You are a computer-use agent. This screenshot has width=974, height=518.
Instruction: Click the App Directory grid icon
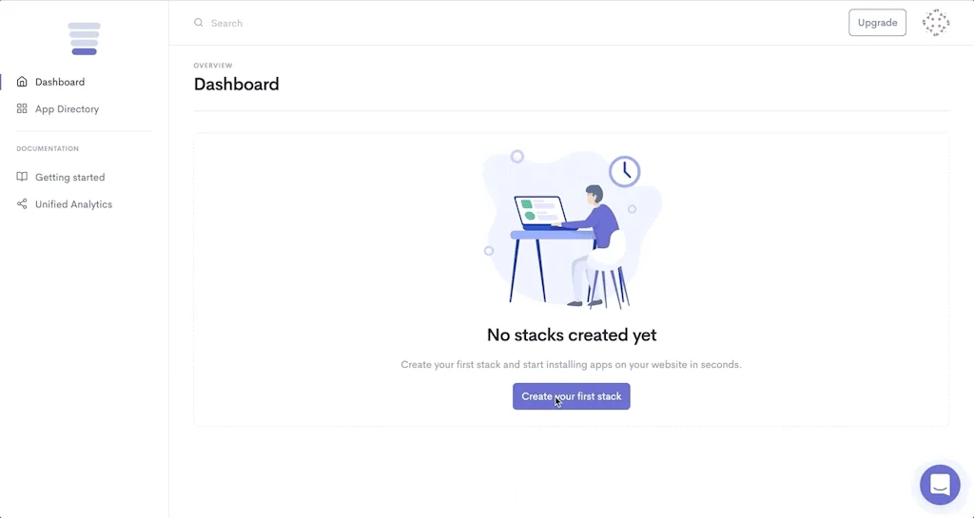click(22, 109)
